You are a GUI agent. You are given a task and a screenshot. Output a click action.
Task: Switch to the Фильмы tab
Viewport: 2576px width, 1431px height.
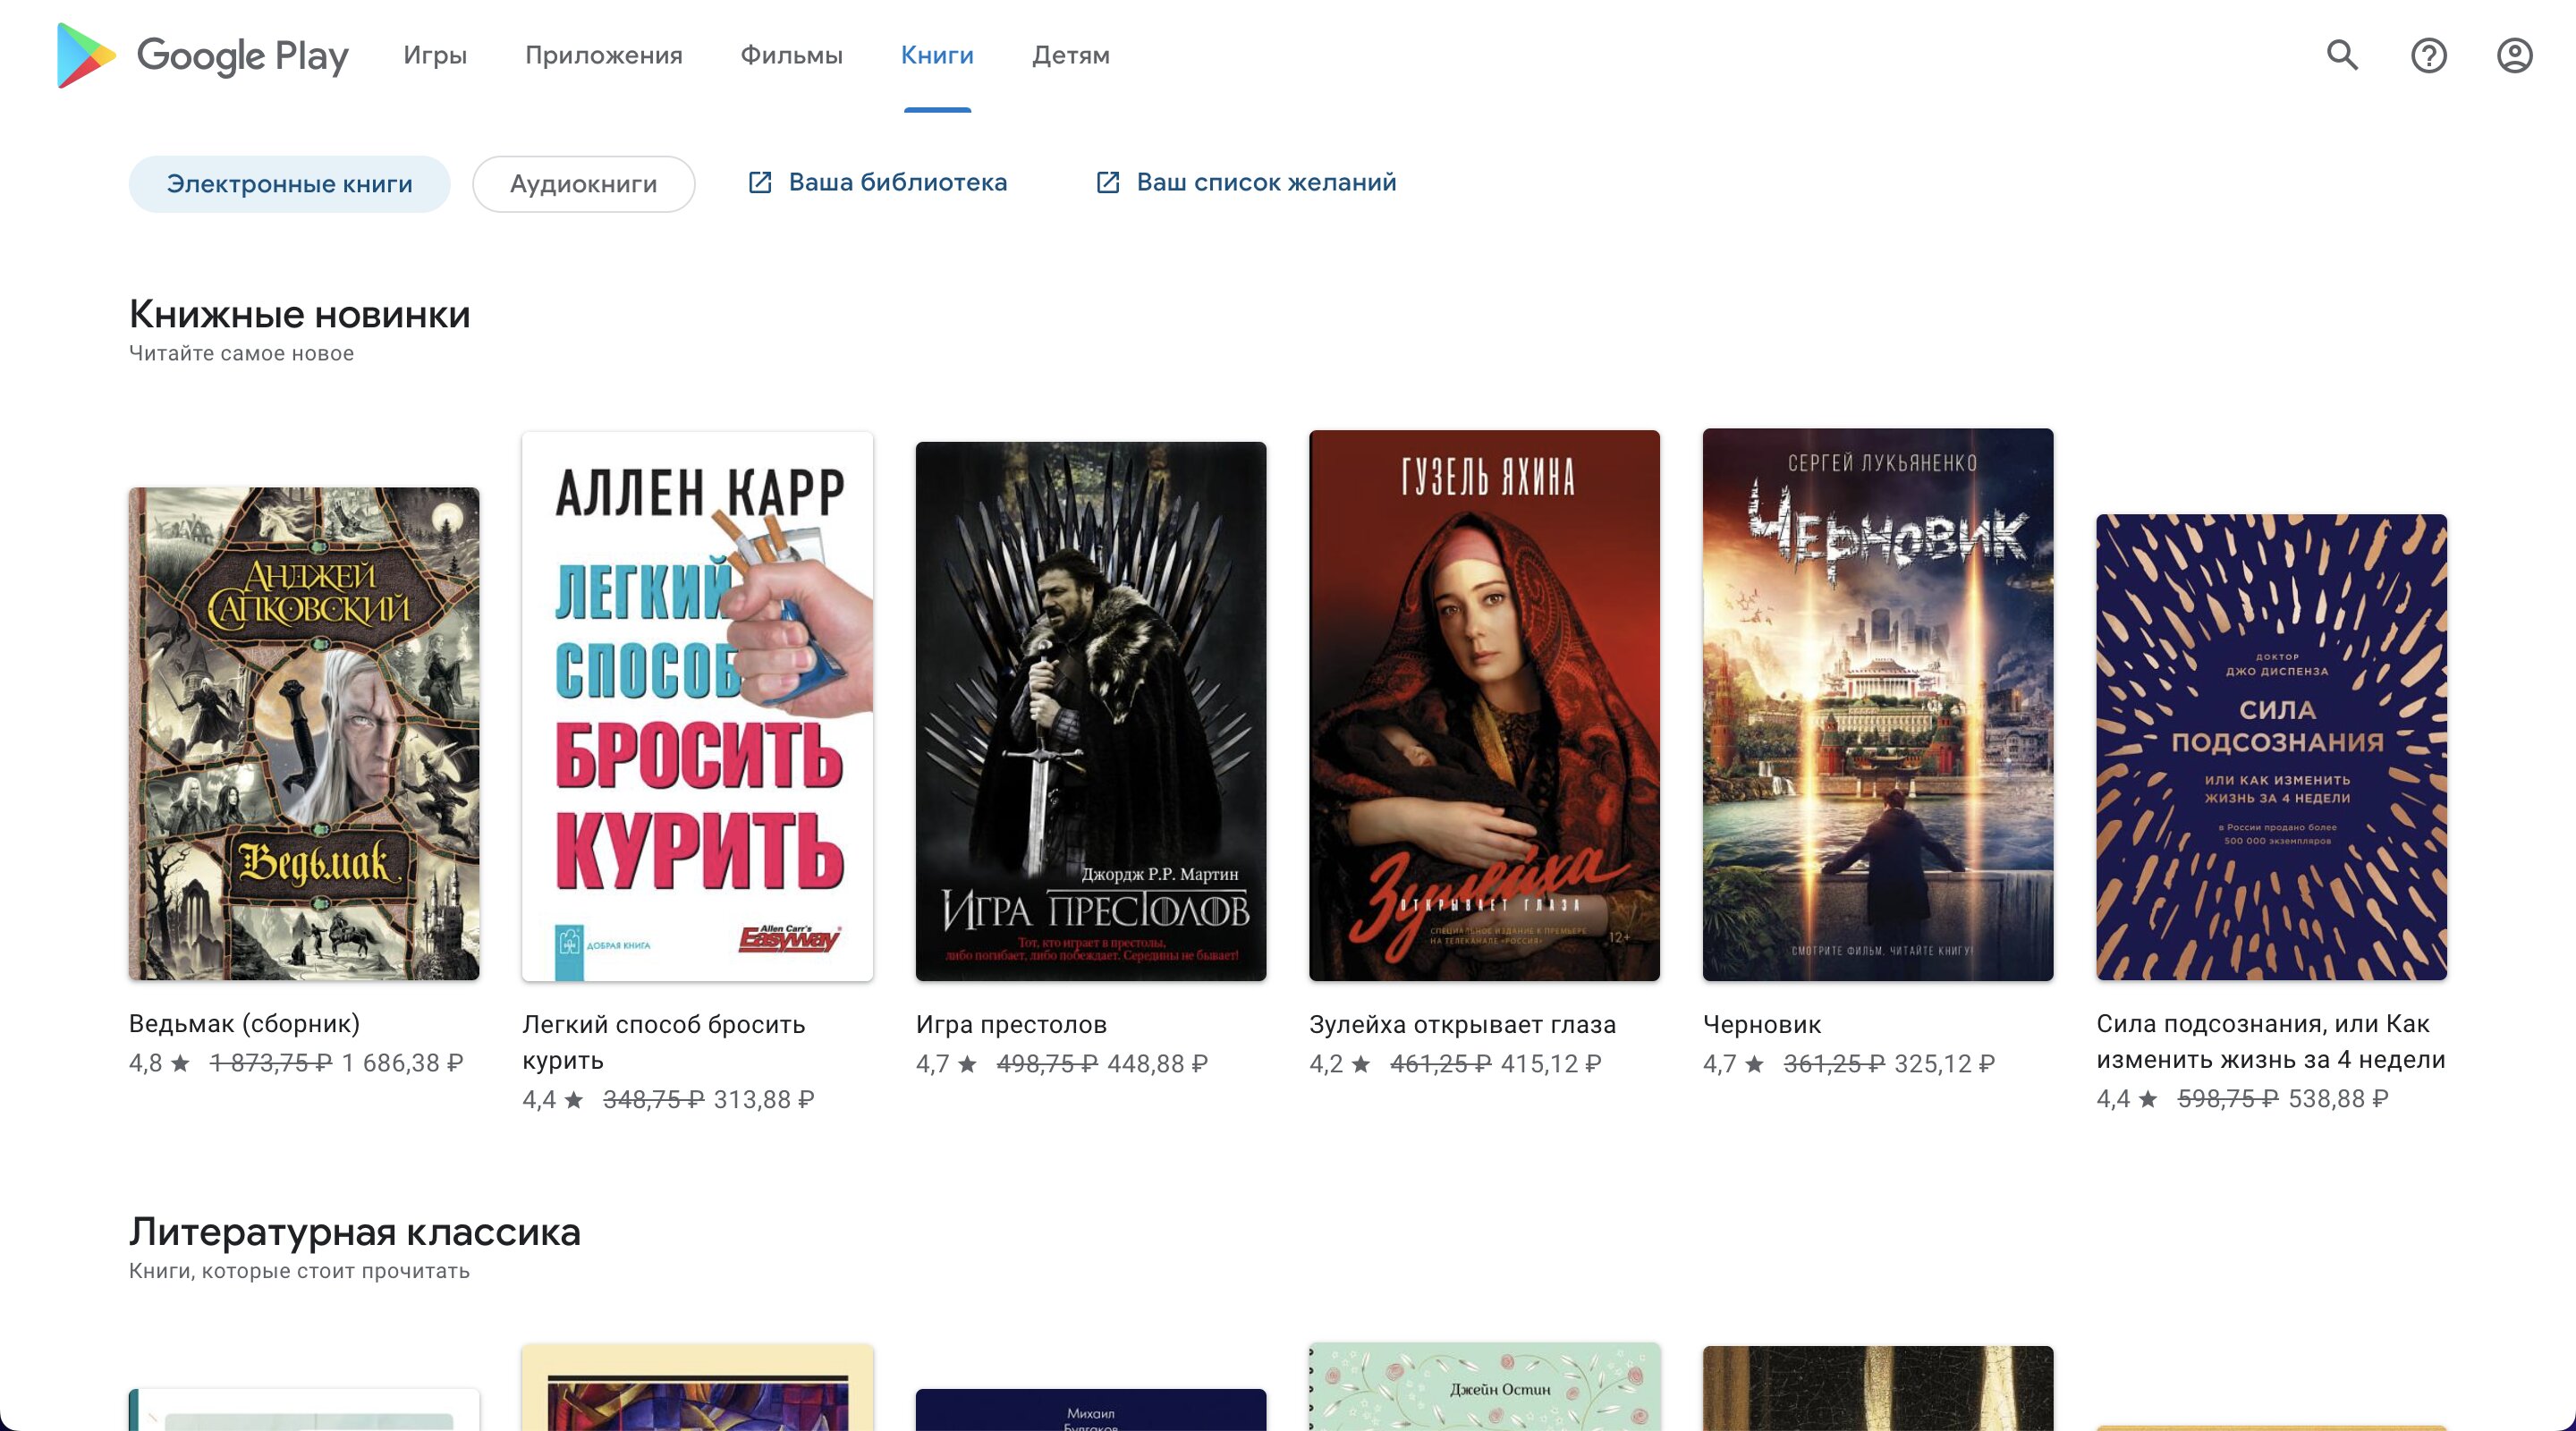point(792,55)
